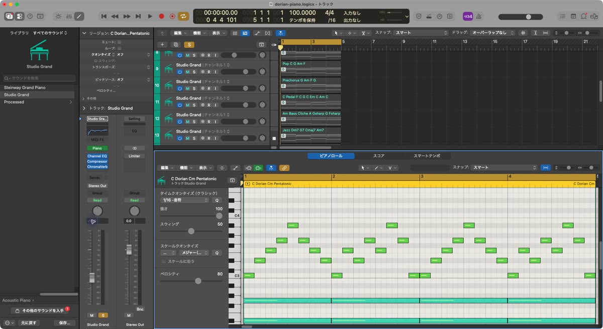Click the Waveform zoom icon in Tracks toolbar

click(x=524, y=33)
